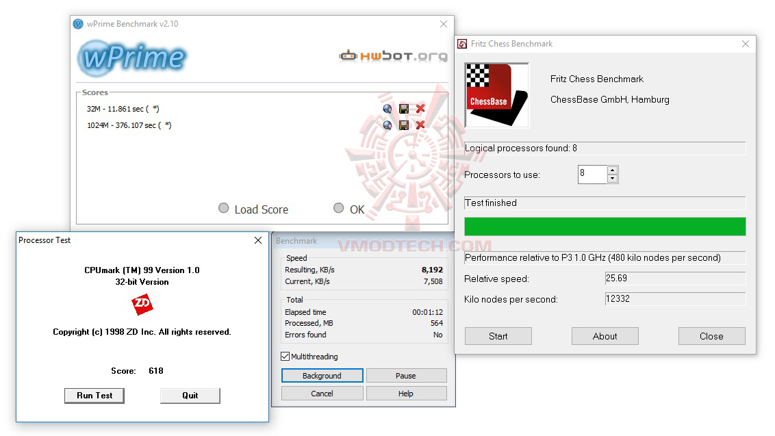Close the Processor Test window
Image resolution: width=775 pixels, height=436 pixels.
point(258,240)
